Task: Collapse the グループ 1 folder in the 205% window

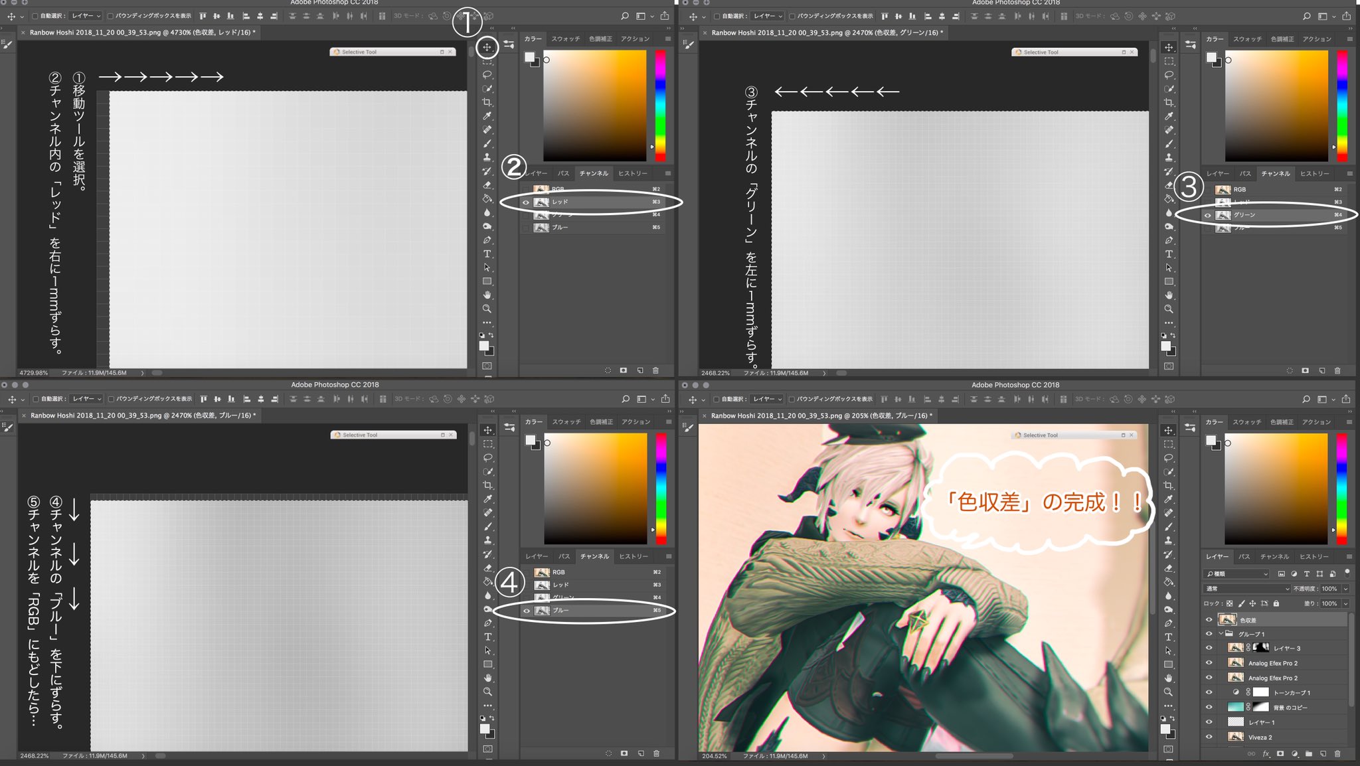Action: [1221, 634]
